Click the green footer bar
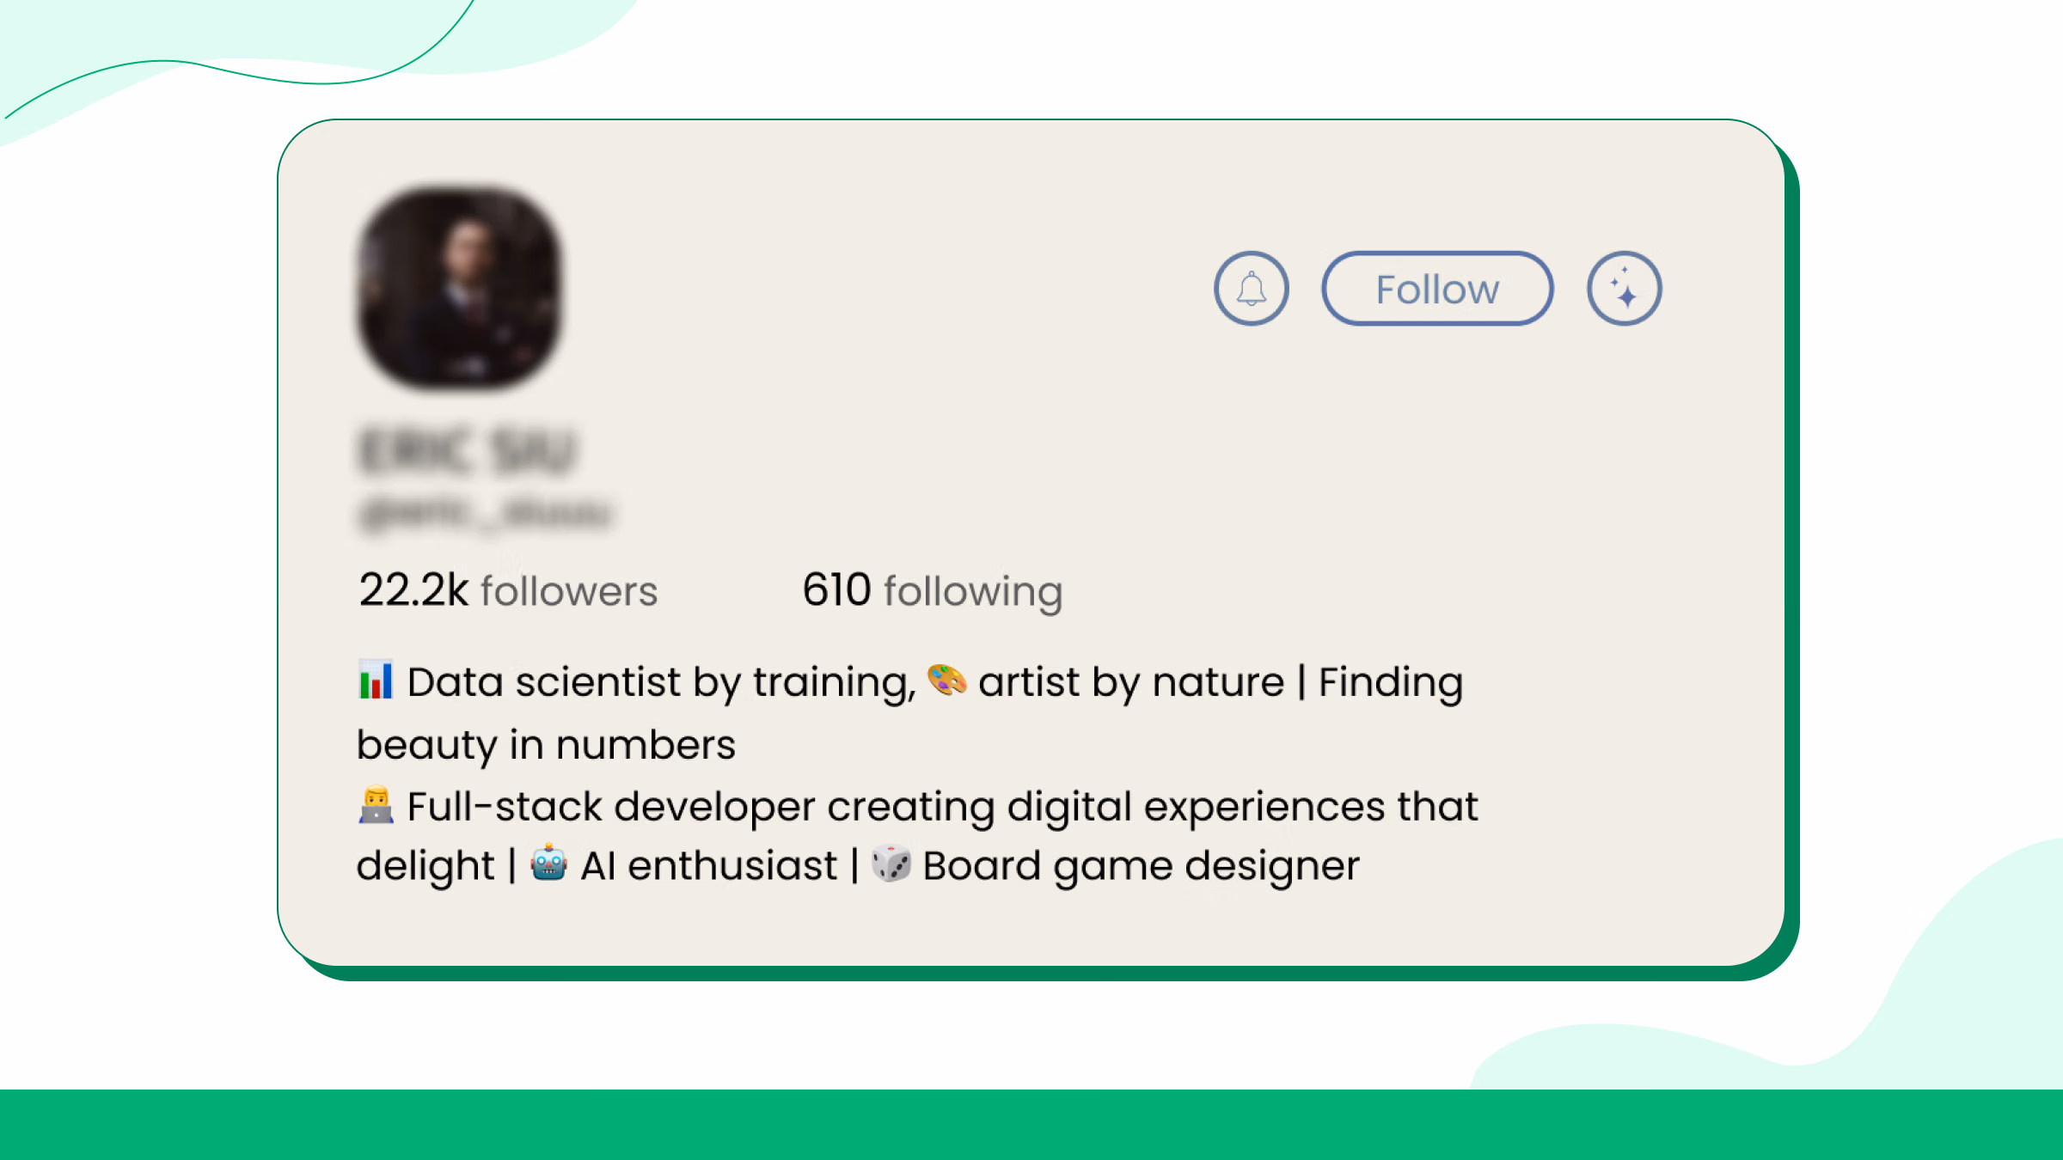The height and width of the screenshot is (1160, 2063). tap(1031, 1125)
